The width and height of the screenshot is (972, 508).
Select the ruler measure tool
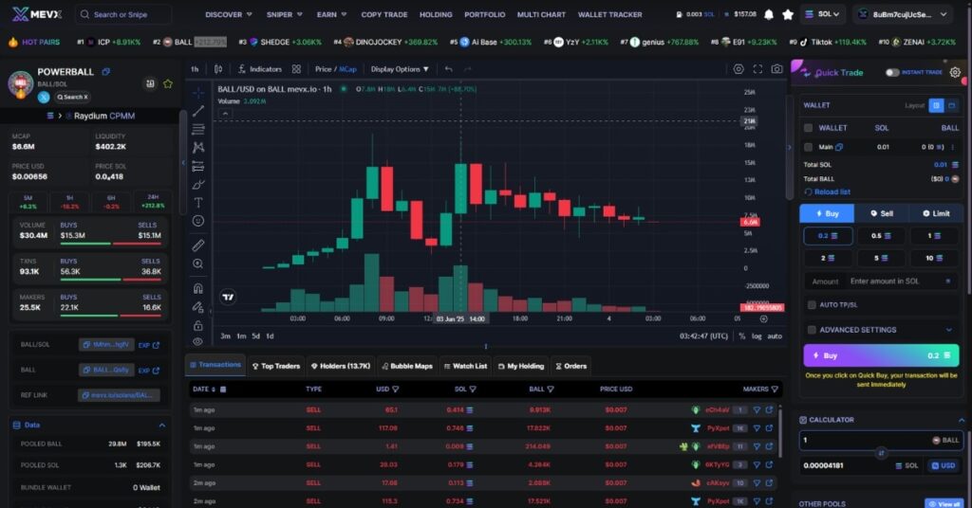tap(197, 245)
